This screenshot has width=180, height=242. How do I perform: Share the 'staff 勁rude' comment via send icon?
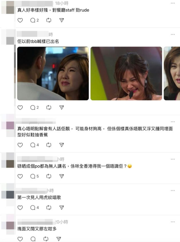click(62, 20)
